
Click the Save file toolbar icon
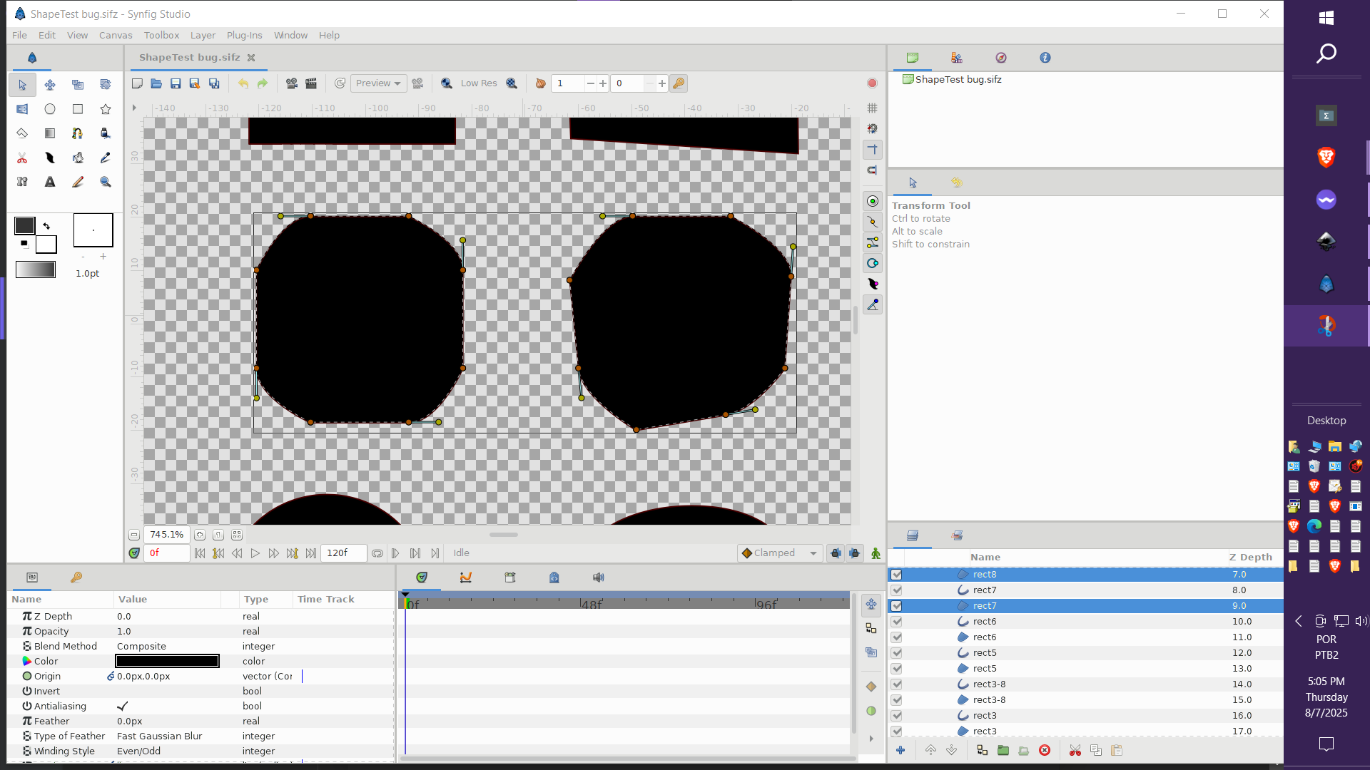click(176, 83)
